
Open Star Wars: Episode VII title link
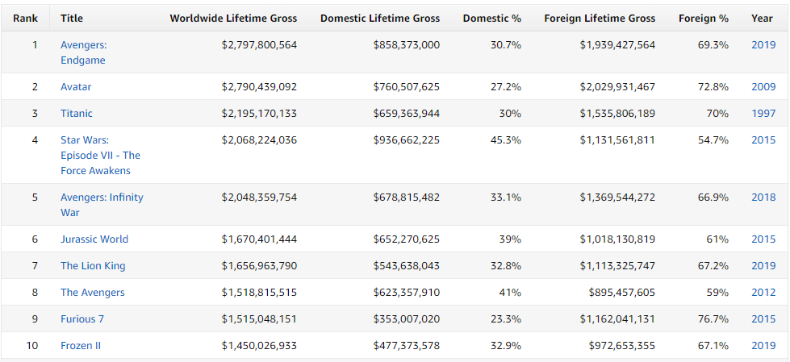[100, 155]
